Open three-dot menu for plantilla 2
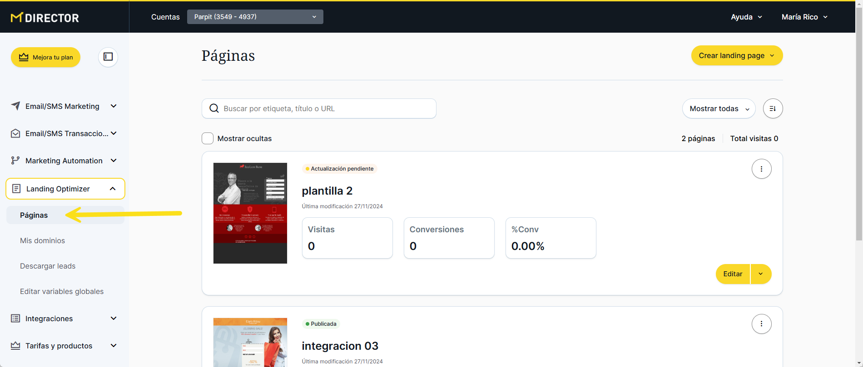This screenshot has width=863, height=367. coord(761,169)
